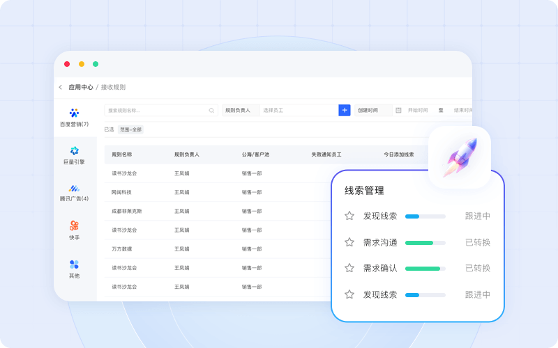
Task: Select the 快手 sidebar icon
Action: click(74, 226)
